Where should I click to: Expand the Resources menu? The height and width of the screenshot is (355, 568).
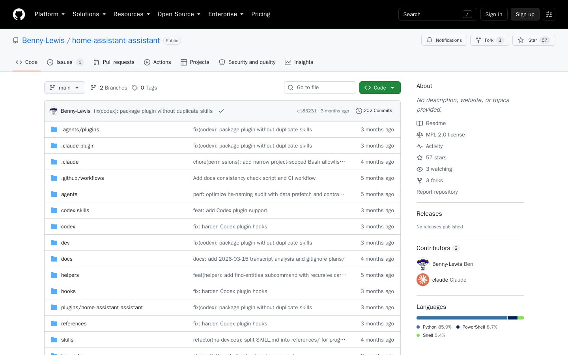click(132, 14)
